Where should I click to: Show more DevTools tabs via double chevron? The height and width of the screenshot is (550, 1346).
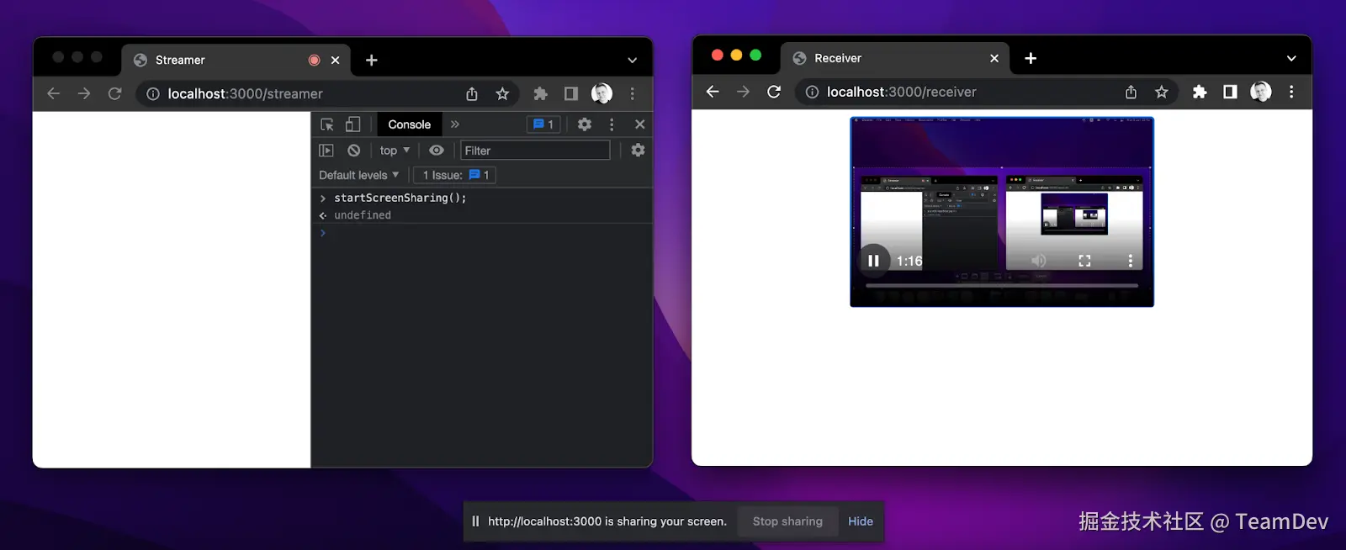[x=455, y=124]
